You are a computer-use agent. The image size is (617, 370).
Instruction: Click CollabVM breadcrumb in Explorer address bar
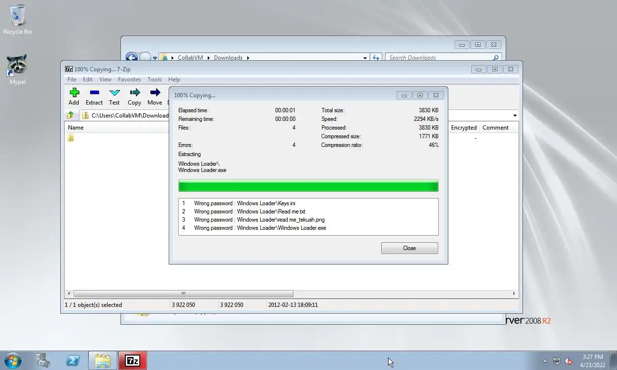pos(190,58)
